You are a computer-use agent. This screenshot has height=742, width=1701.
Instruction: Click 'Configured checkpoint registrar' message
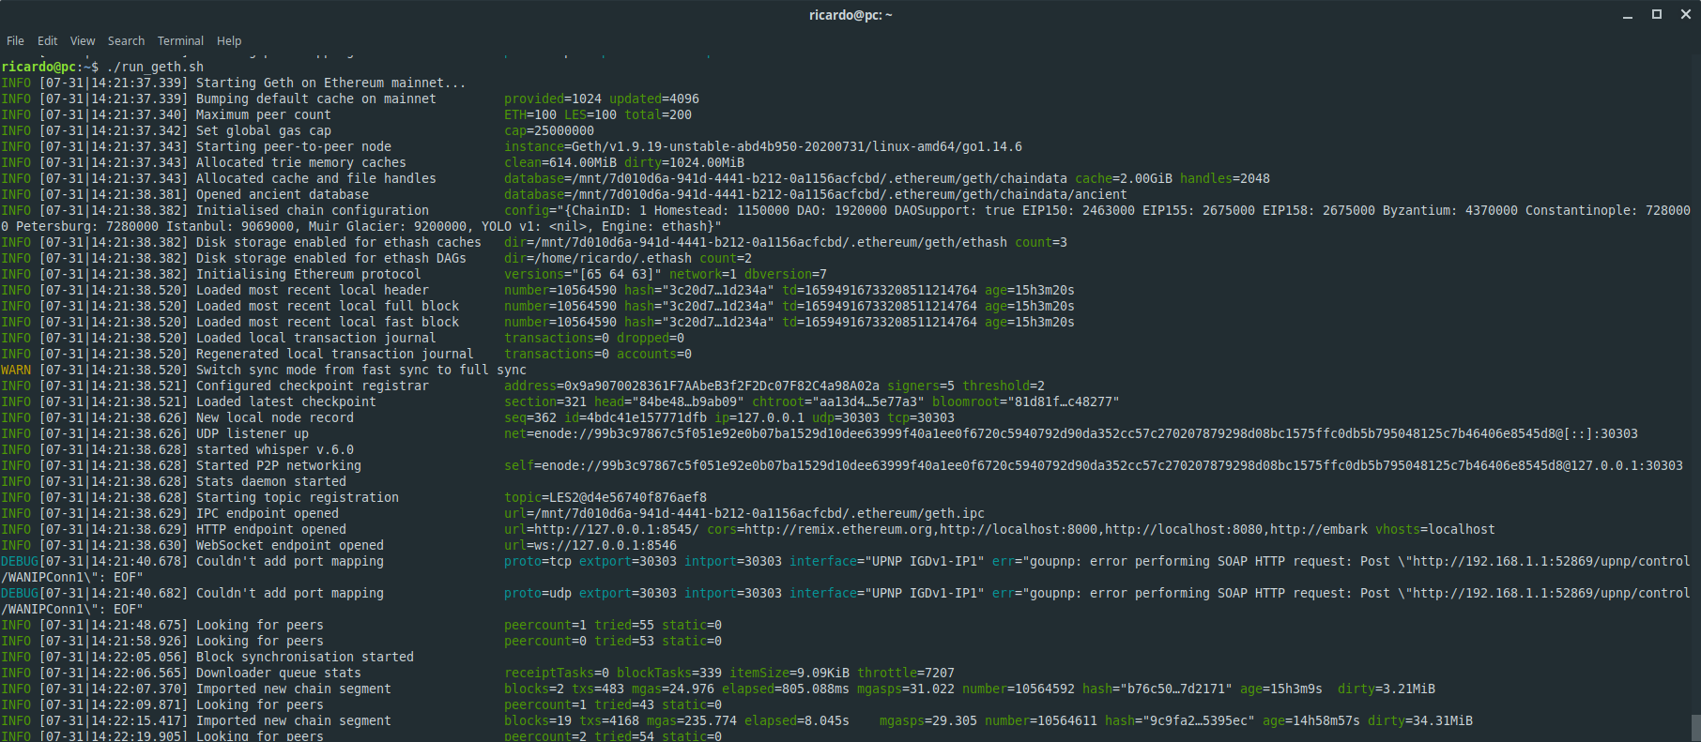(x=312, y=386)
